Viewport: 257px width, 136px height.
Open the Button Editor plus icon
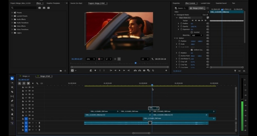[166, 70]
